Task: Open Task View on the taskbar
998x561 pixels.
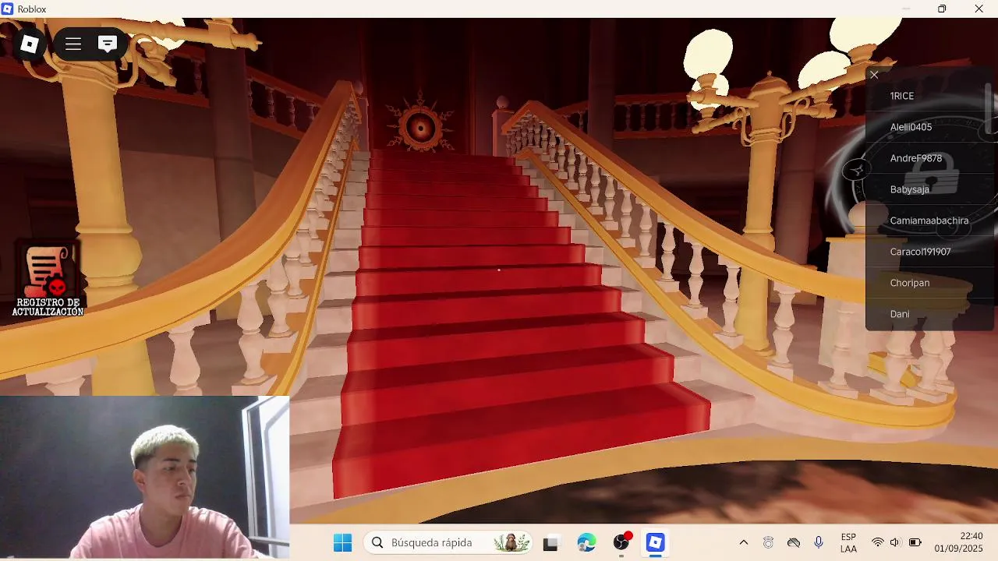Action: click(x=550, y=543)
